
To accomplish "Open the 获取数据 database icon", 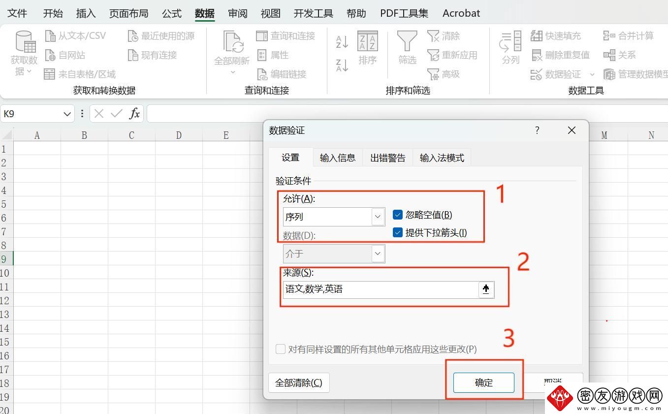I will [25, 41].
